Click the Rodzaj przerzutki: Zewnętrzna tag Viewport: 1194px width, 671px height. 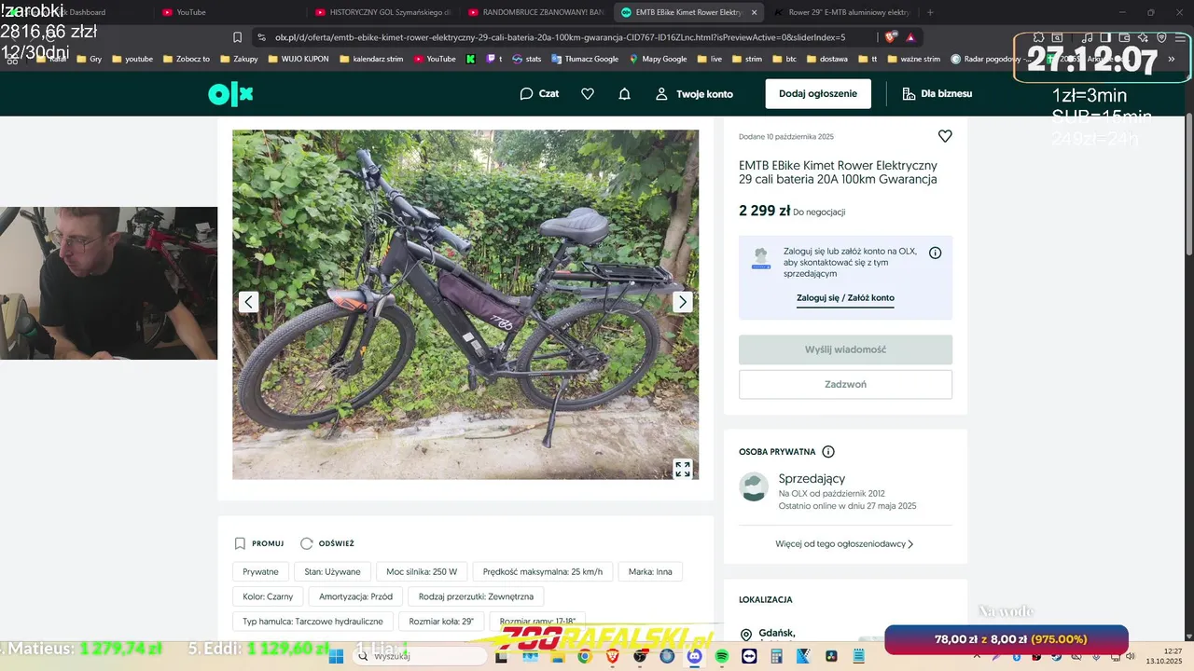(476, 596)
